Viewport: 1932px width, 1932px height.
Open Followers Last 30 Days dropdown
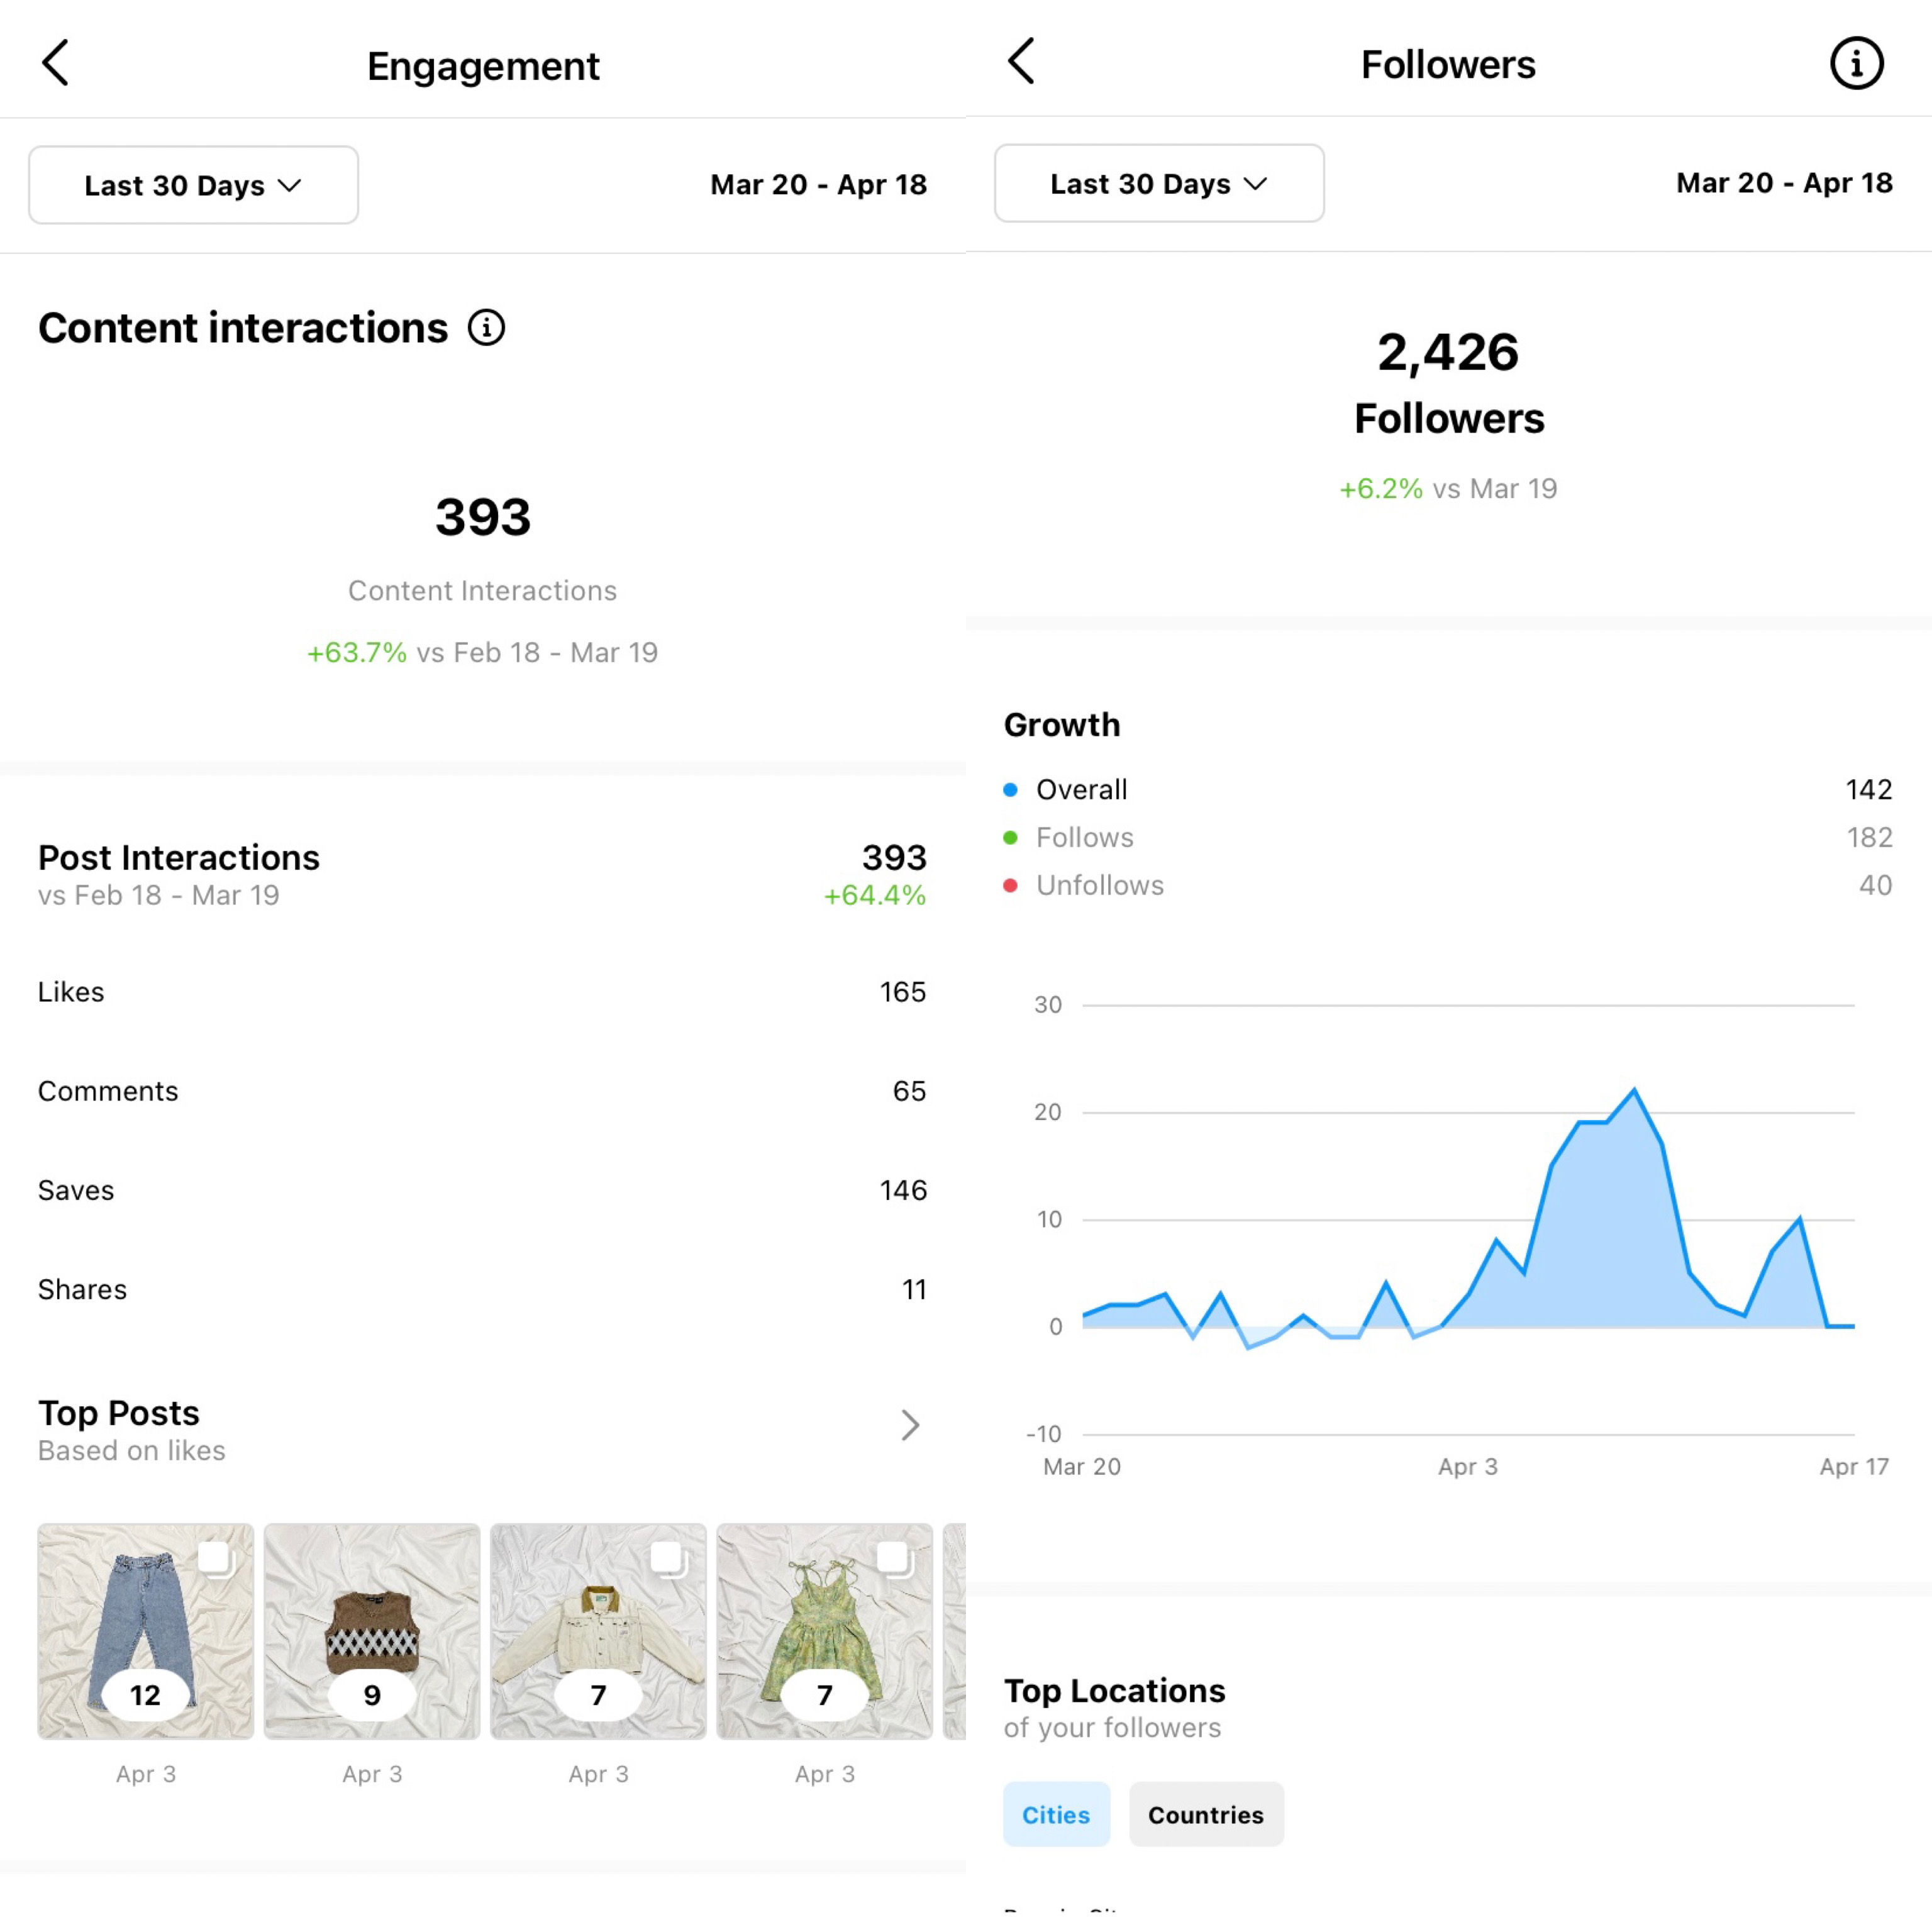pos(1159,184)
